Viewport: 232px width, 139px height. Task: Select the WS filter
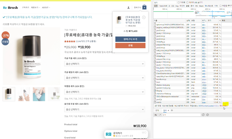pos(196,6)
